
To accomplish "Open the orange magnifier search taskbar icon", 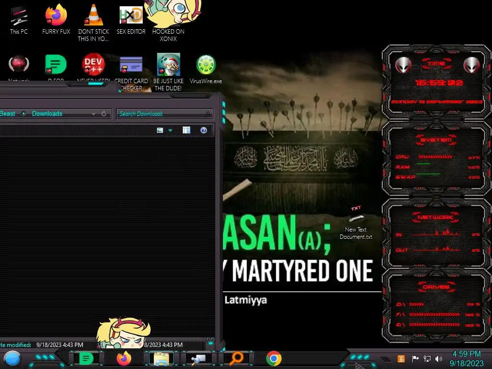I will [x=236, y=358].
